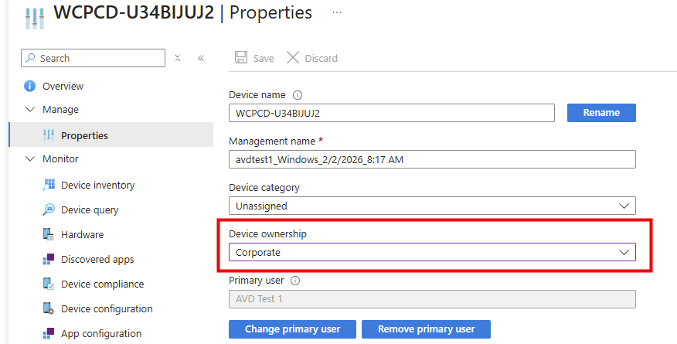Click the Change primary user button
The height and width of the screenshot is (344, 677).
pyautogui.click(x=292, y=329)
